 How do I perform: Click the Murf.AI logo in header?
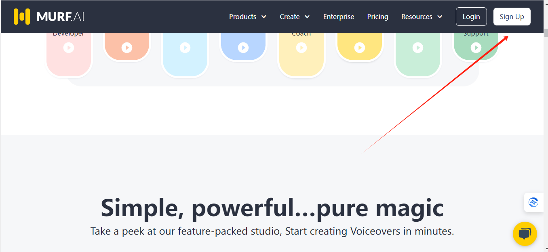[48, 17]
